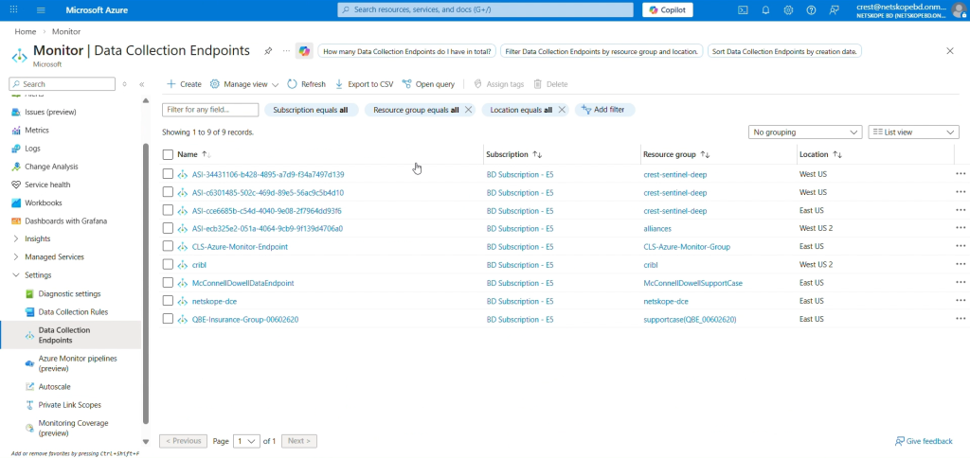The height and width of the screenshot is (458, 970).
Task: Select checkbox for ASI-34431106 row
Action: click(x=168, y=174)
